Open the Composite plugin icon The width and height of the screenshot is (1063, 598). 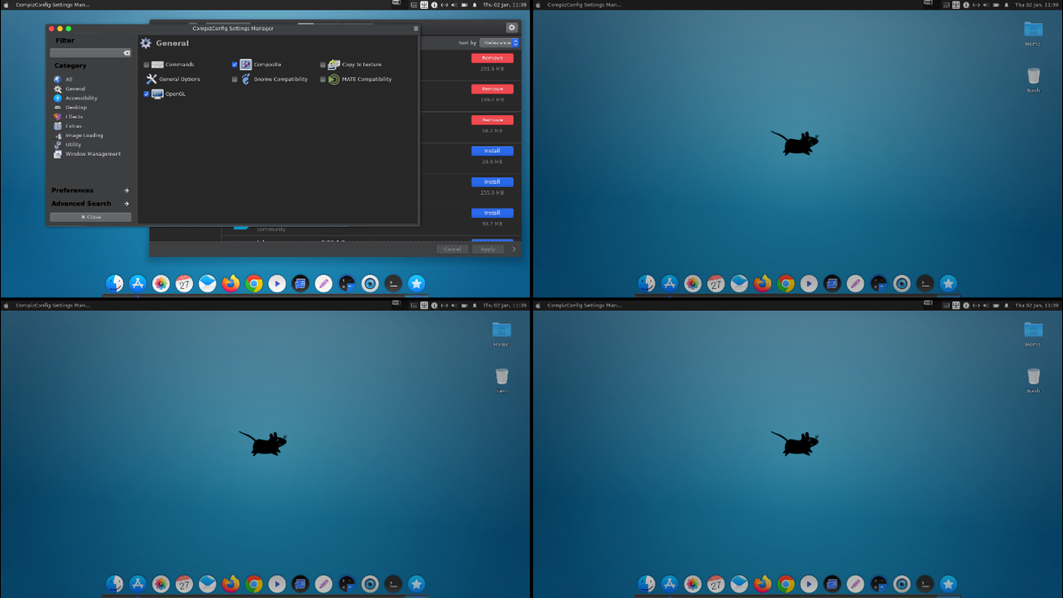tap(246, 65)
